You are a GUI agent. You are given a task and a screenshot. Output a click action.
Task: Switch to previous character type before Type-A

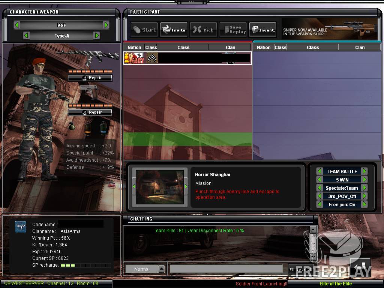pos(26,36)
